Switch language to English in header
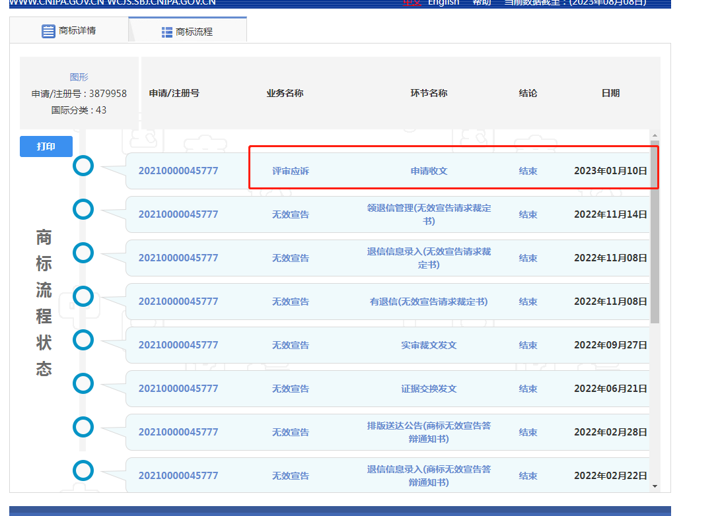718x516 pixels. pos(443,3)
